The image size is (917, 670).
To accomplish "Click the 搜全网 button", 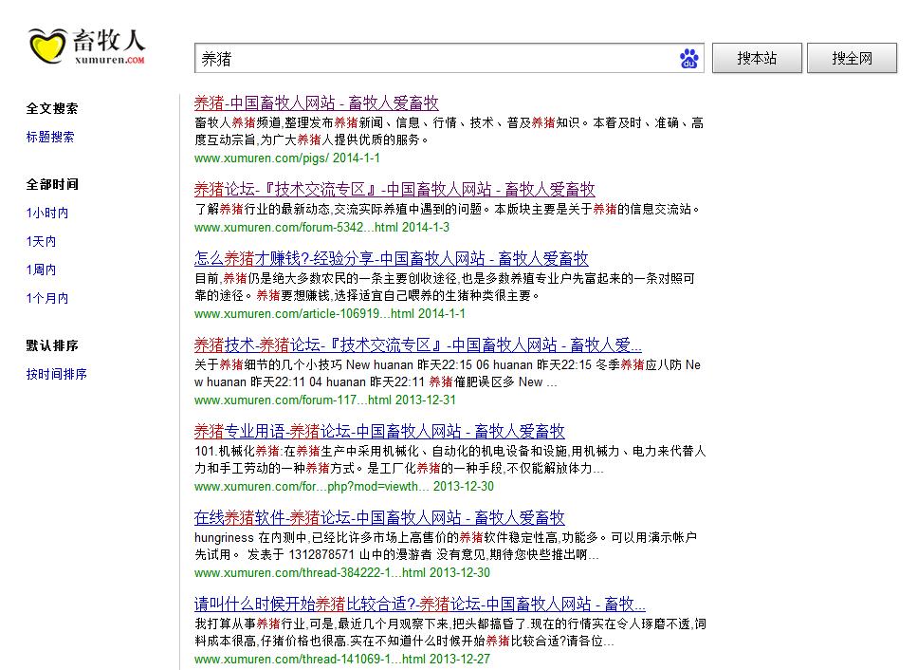I will point(852,58).
